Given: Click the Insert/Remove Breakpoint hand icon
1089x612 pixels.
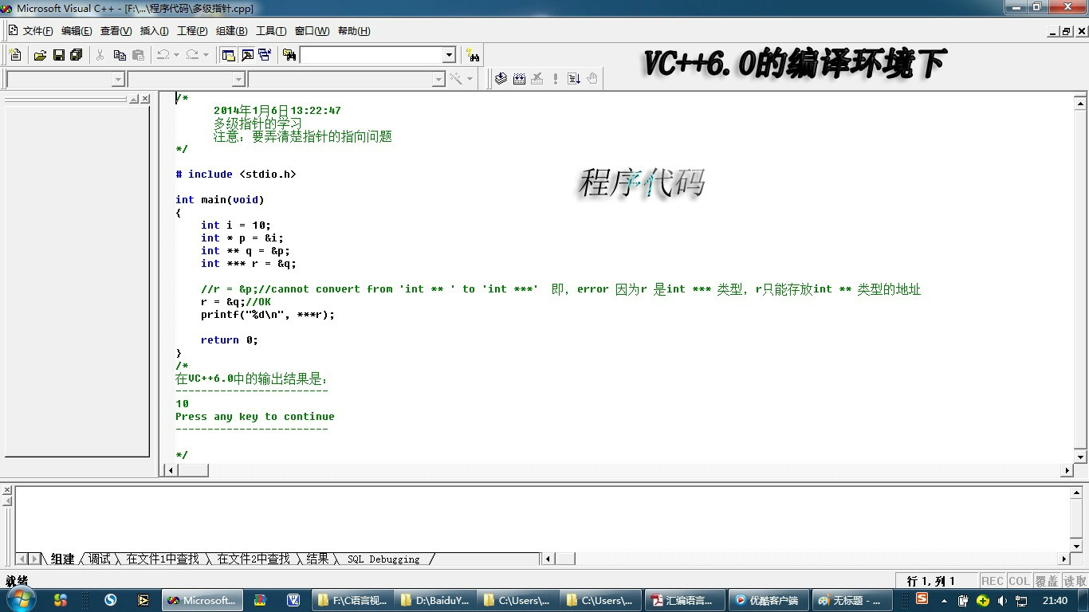Looking at the screenshot, I should 592,78.
